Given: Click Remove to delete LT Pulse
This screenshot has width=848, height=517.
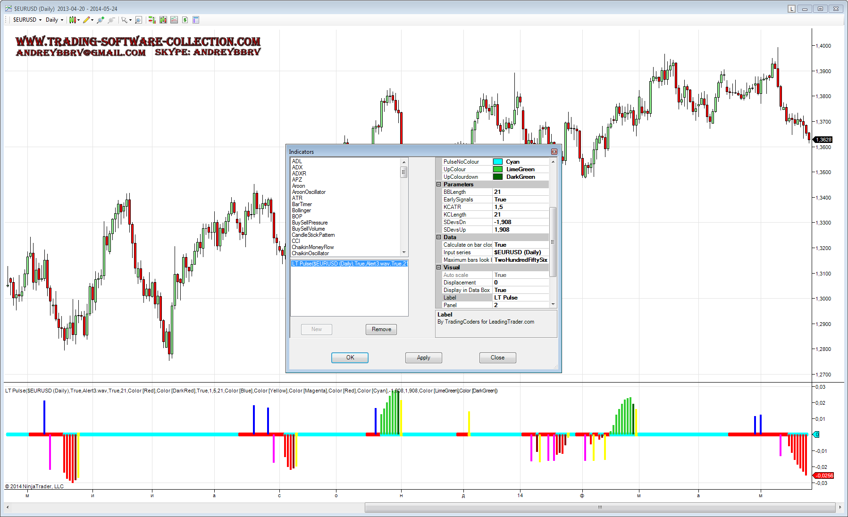Looking at the screenshot, I should (x=381, y=329).
